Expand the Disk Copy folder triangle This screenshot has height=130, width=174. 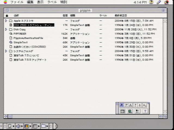pos(6,29)
